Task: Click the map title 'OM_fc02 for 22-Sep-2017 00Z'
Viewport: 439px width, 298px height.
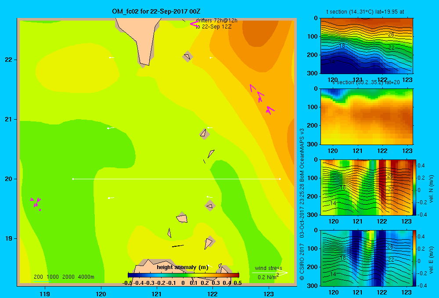Action: coord(156,11)
